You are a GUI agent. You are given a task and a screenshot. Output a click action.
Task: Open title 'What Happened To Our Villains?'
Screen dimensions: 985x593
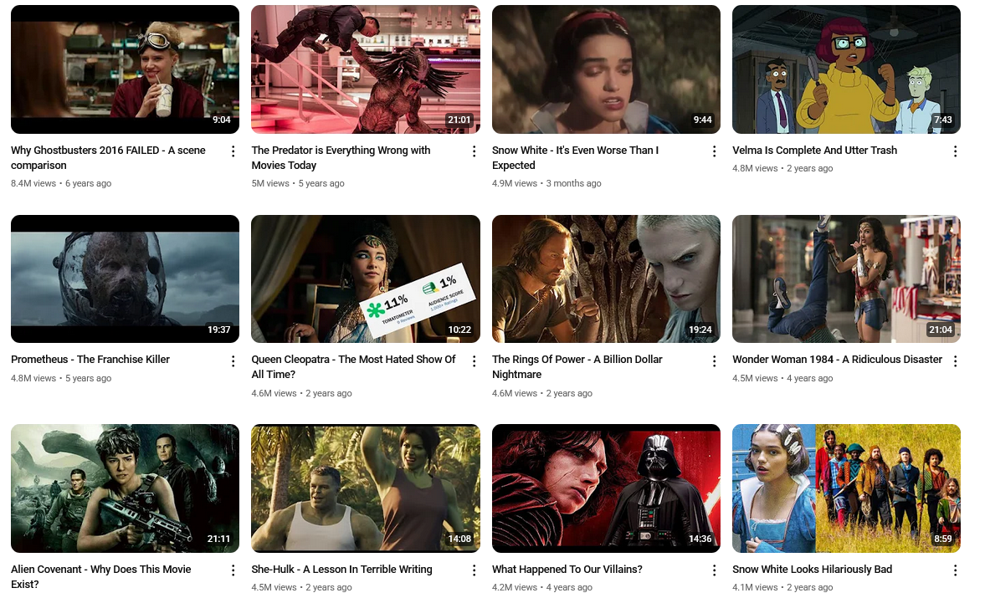pos(567,569)
